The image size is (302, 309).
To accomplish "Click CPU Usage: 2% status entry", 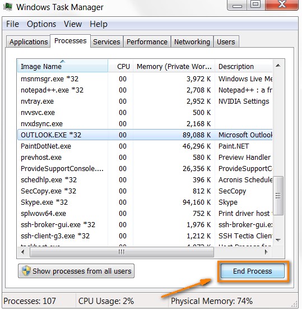I will [x=106, y=301].
